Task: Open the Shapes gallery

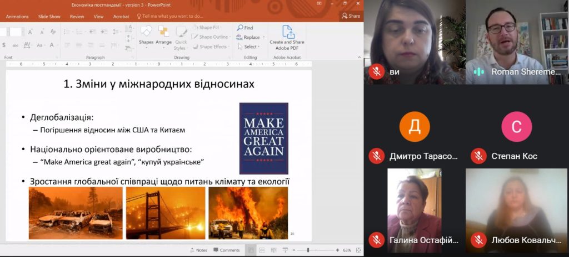Action: click(146, 35)
